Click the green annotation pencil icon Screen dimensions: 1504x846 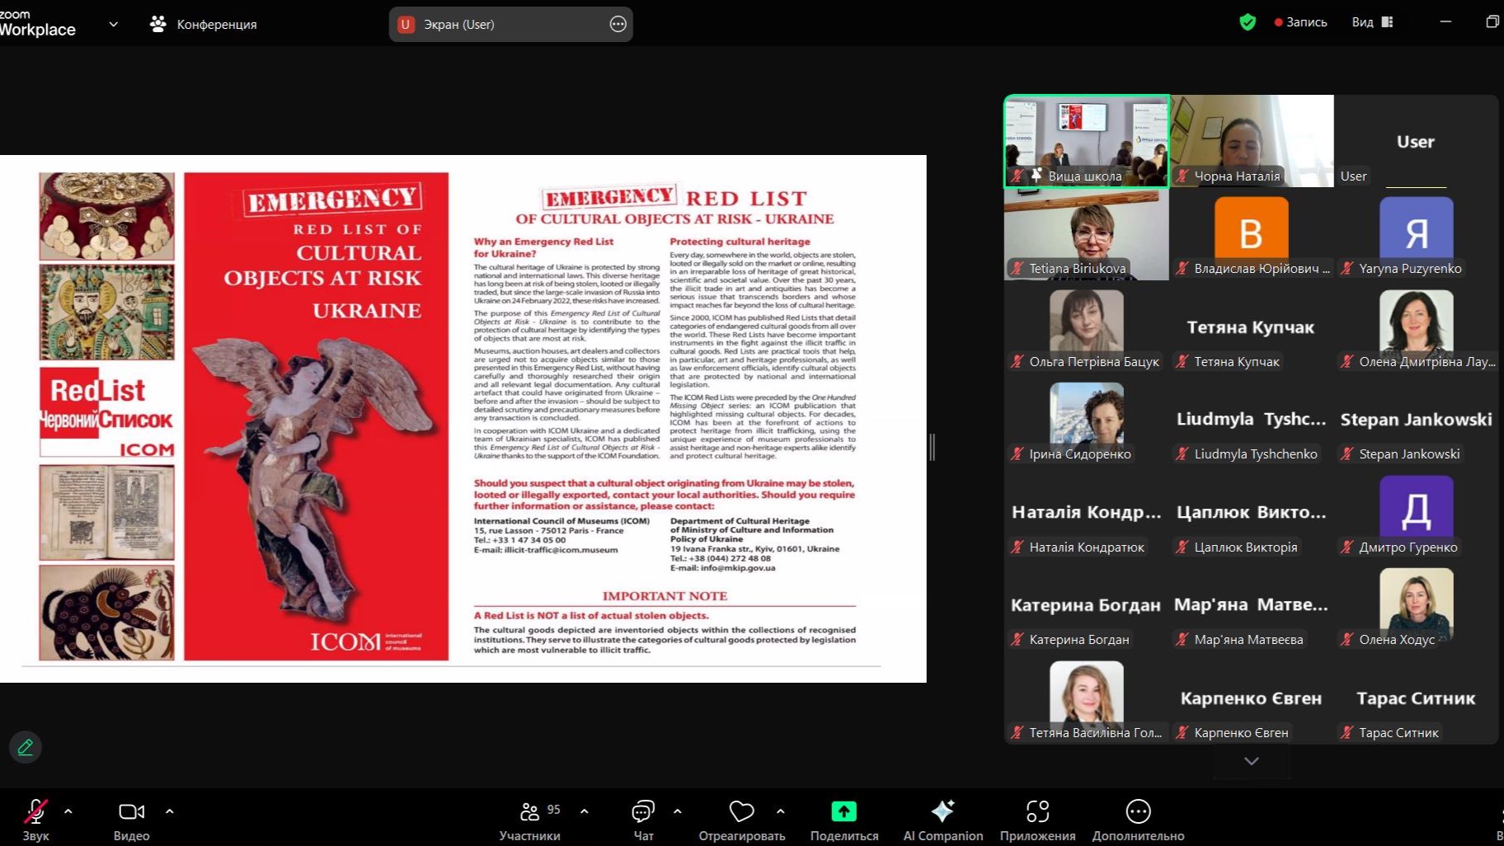point(26,747)
